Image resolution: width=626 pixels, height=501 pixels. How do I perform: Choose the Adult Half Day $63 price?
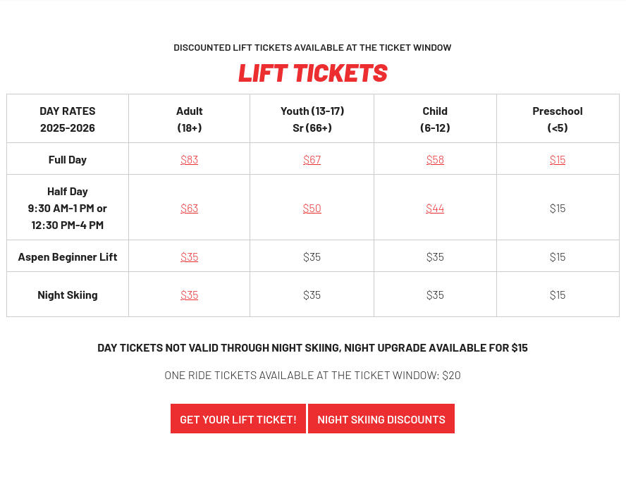tap(189, 209)
